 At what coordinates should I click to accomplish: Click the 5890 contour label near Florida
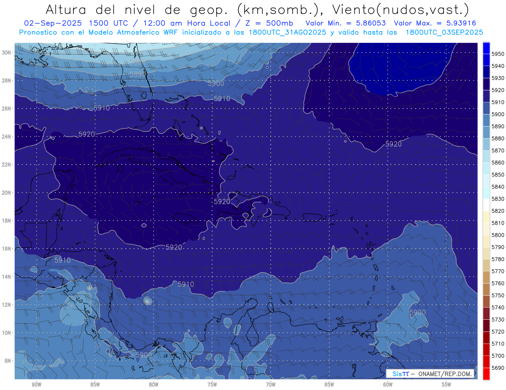pos(138,74)
